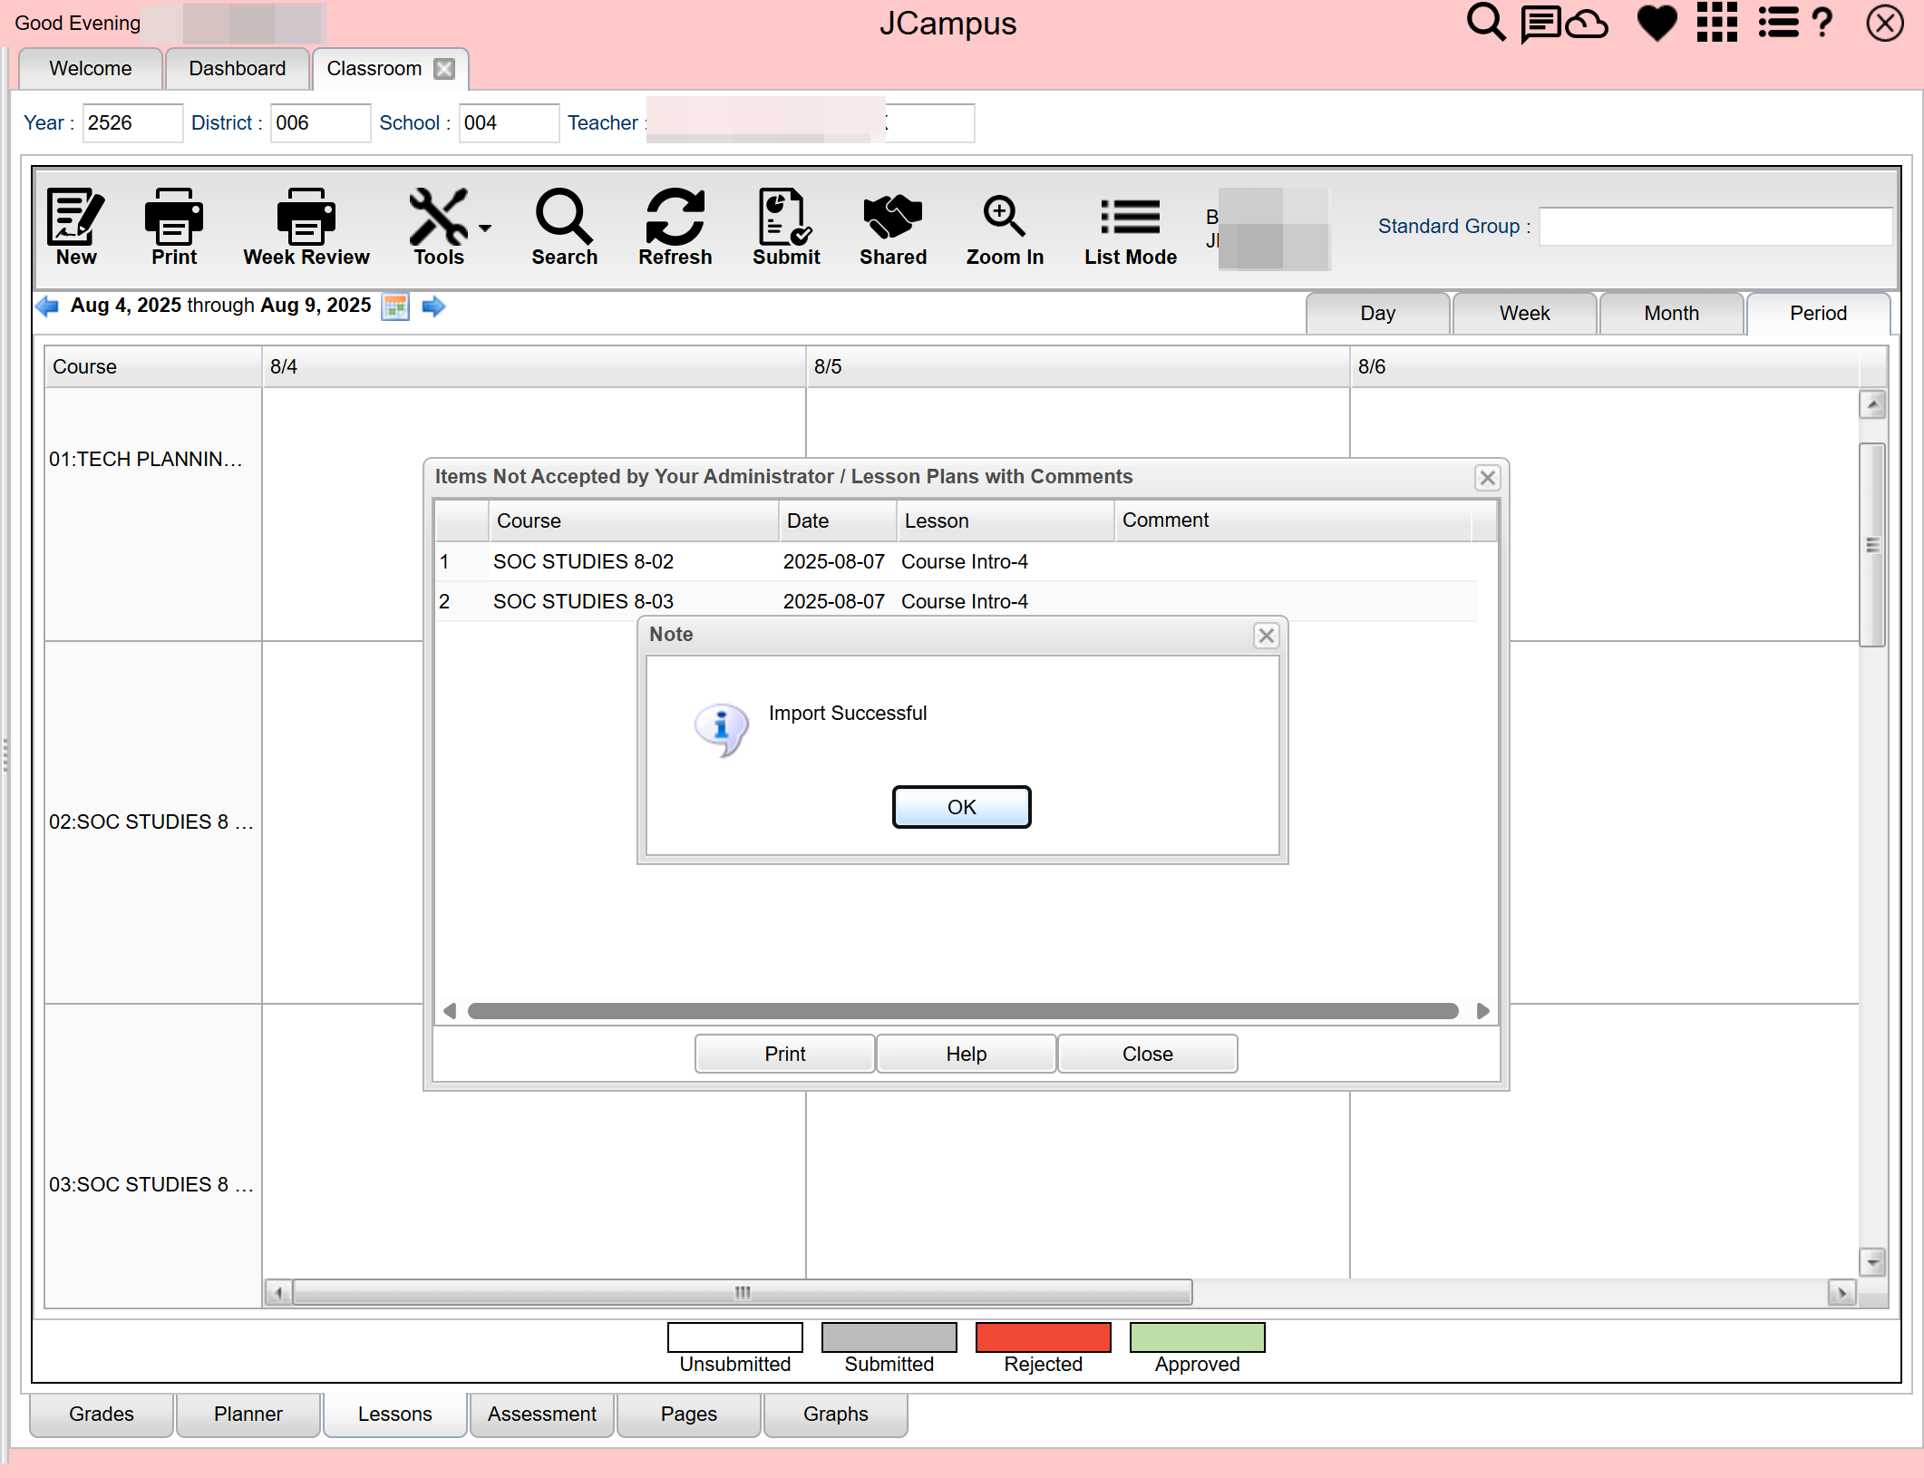
Task: Click Print button in comments dialog
Action: pos(784,1054)
